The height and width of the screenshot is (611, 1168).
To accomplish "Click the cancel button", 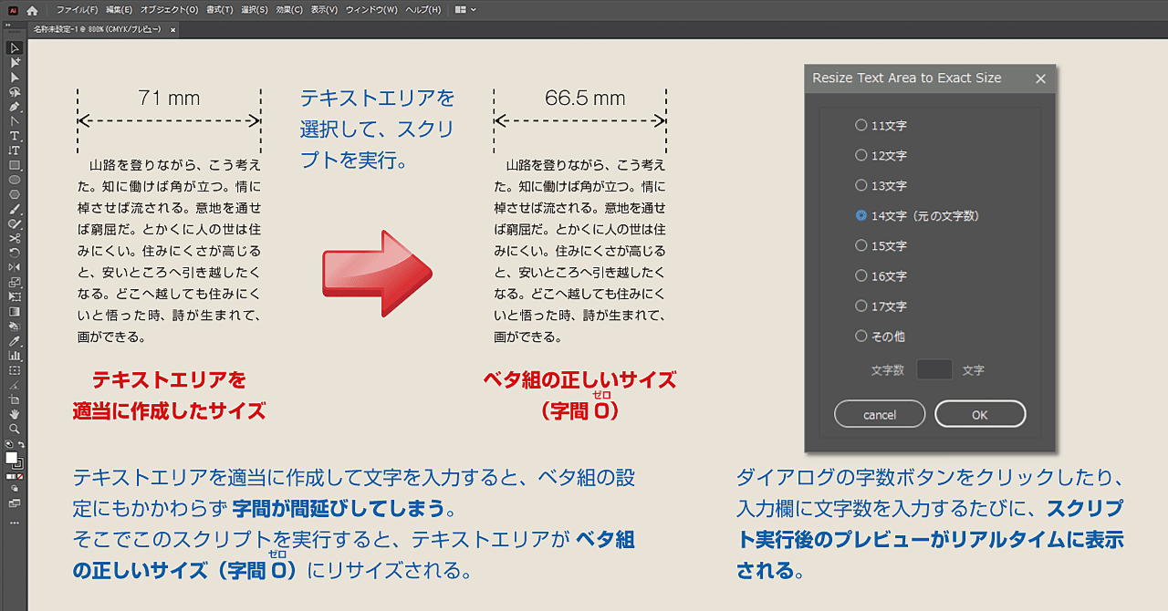I will pyautogui.click(x=879, y=413).
